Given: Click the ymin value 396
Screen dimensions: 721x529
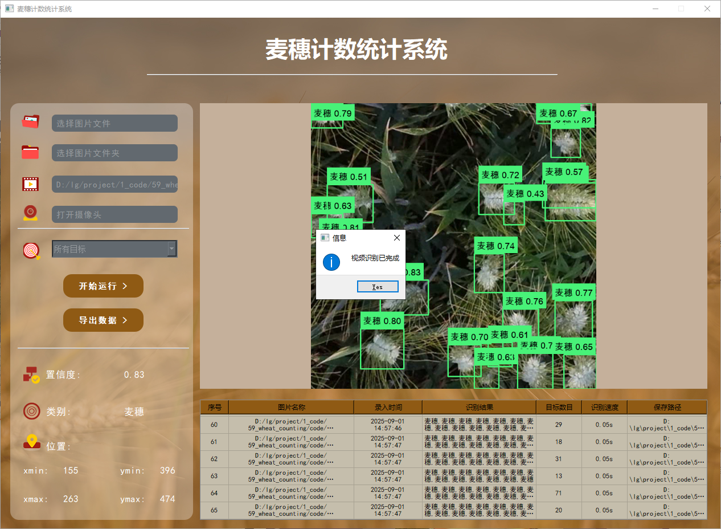Looking at the screenshot, I should pyautogui.click(x=167, y=470).
